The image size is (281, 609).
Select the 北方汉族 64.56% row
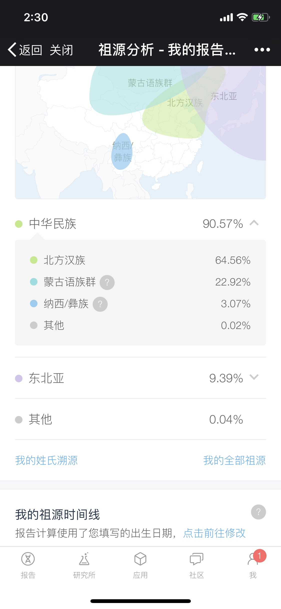(140, 260)
